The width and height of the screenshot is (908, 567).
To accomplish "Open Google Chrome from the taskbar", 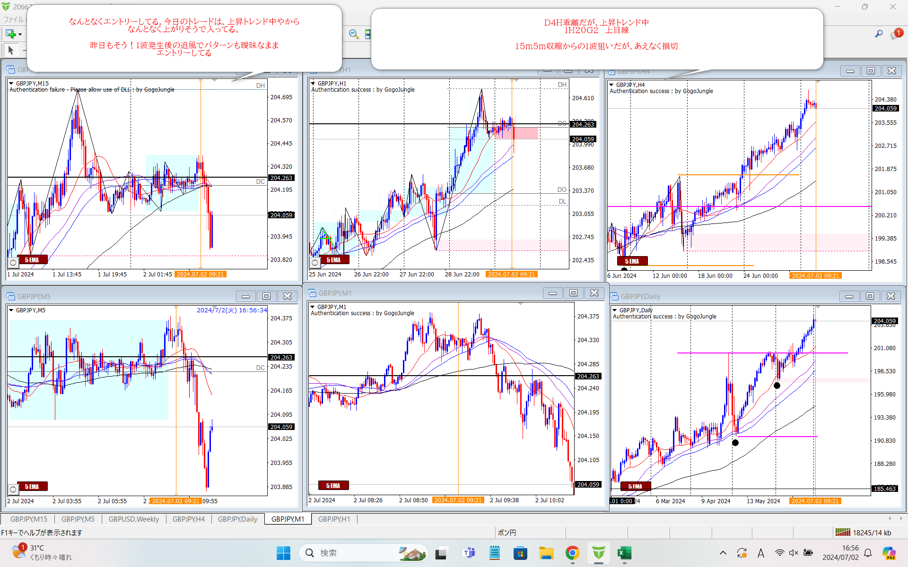I will click(x=572, y=553).
